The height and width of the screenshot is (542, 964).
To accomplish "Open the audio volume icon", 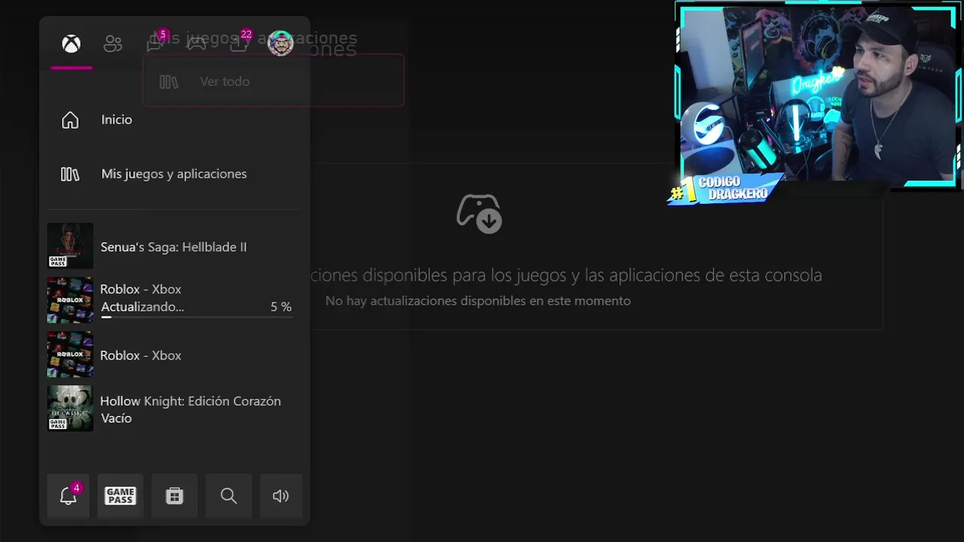I will coord(281,495).
